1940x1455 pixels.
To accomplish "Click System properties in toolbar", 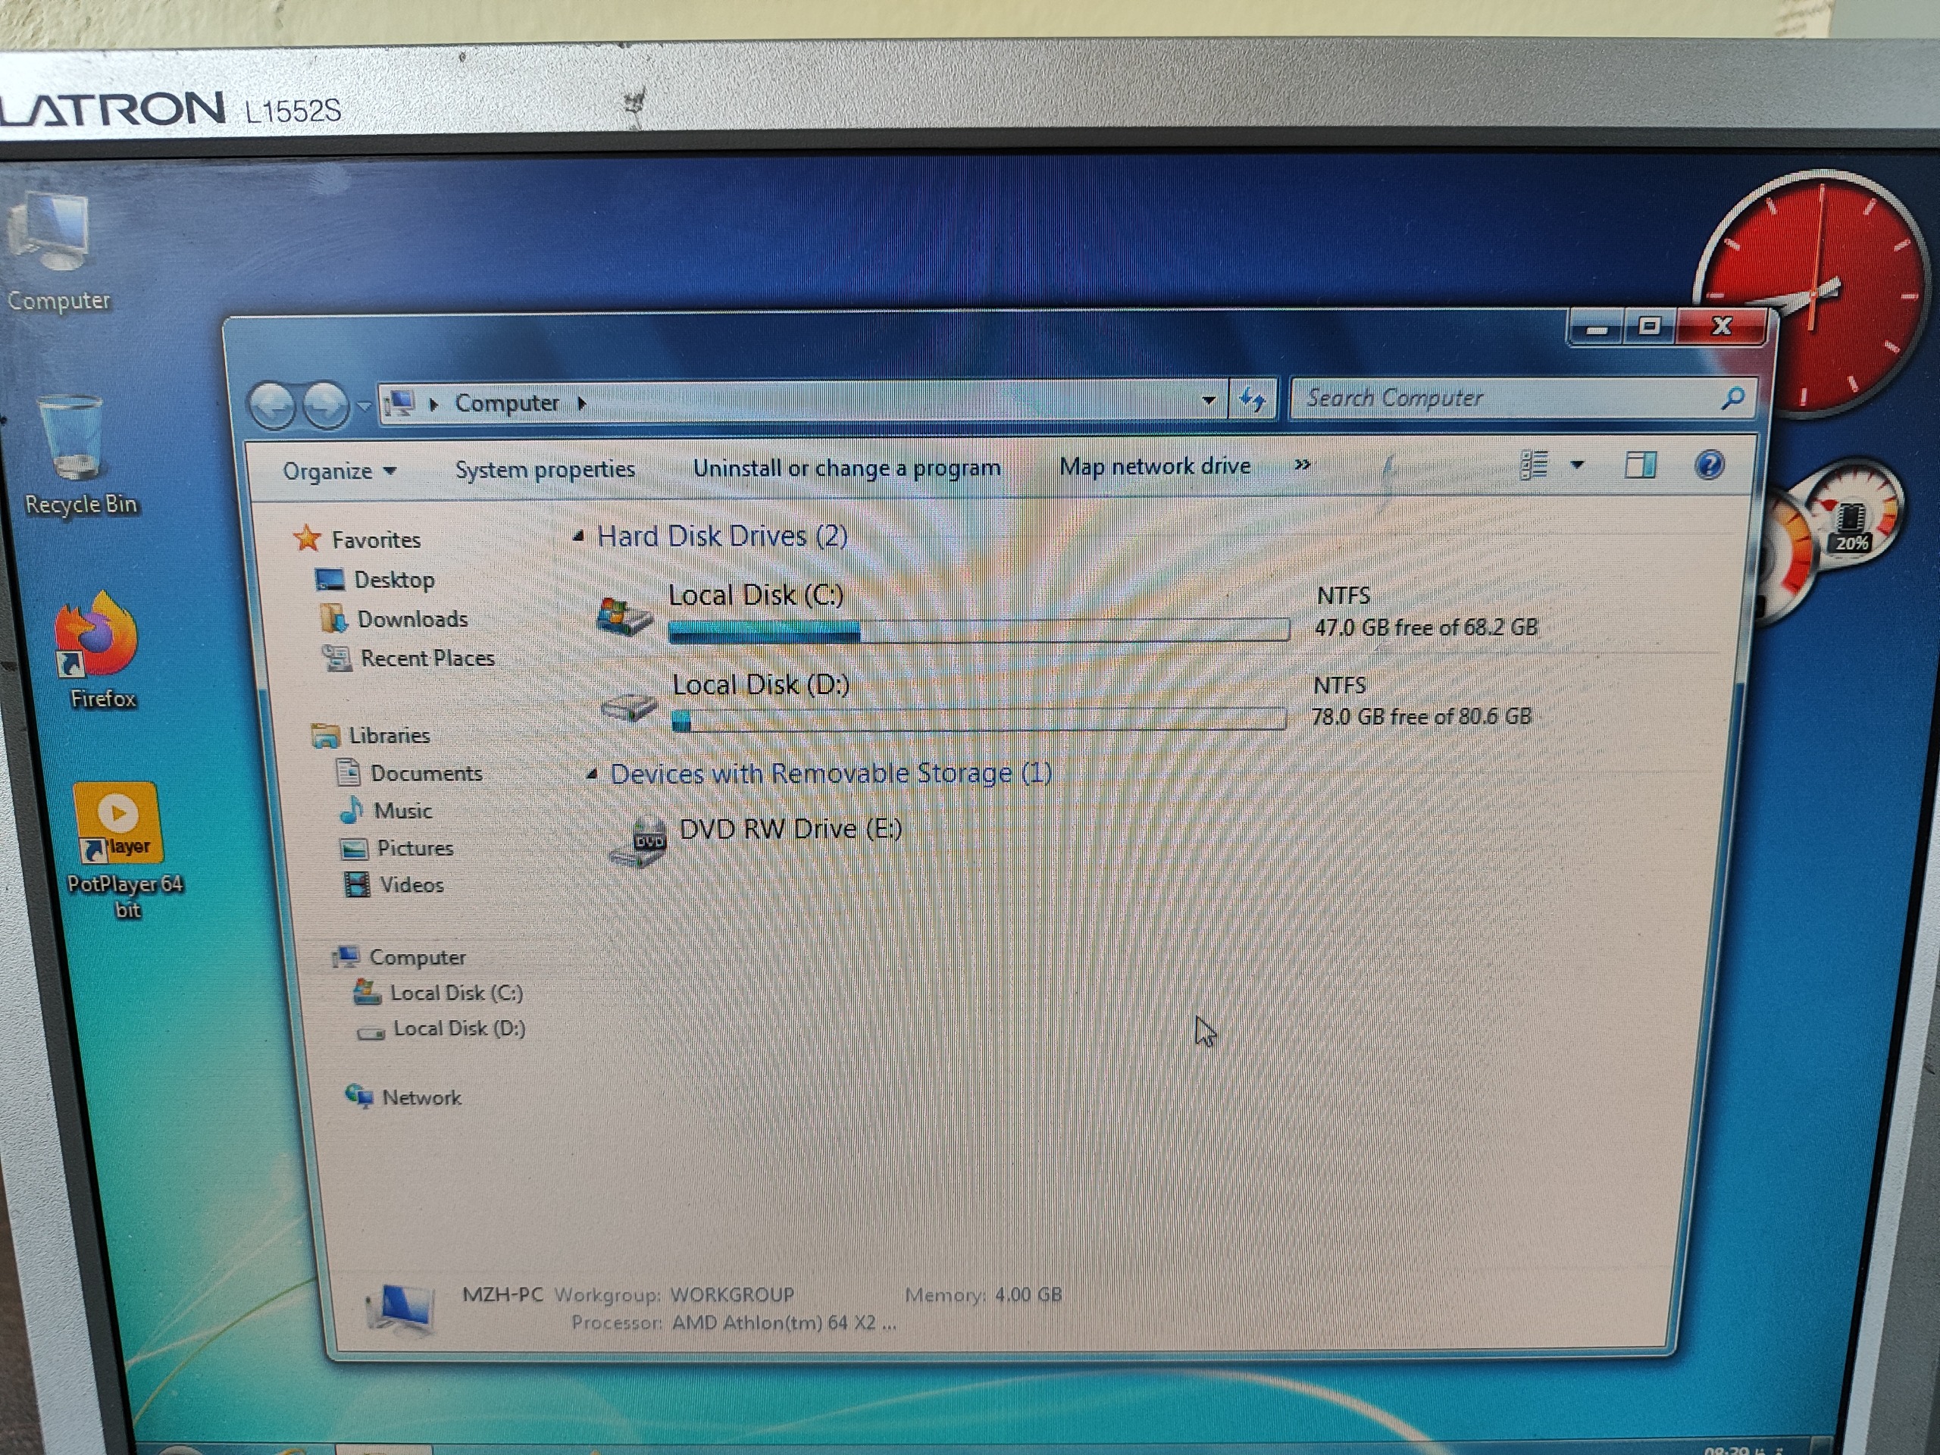I will 545,470.
